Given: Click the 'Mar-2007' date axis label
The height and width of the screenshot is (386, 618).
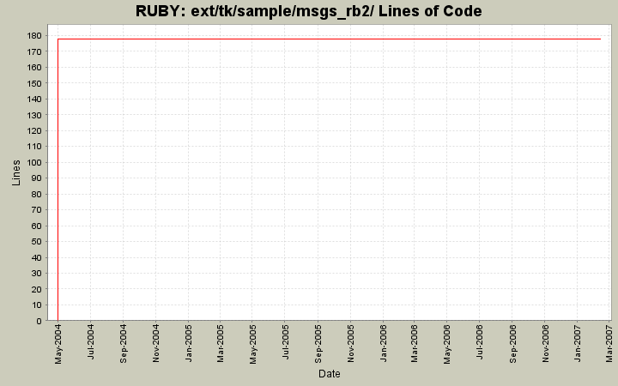Looking at the screenshot, I should pyautogui.click(x=609, y=343).
